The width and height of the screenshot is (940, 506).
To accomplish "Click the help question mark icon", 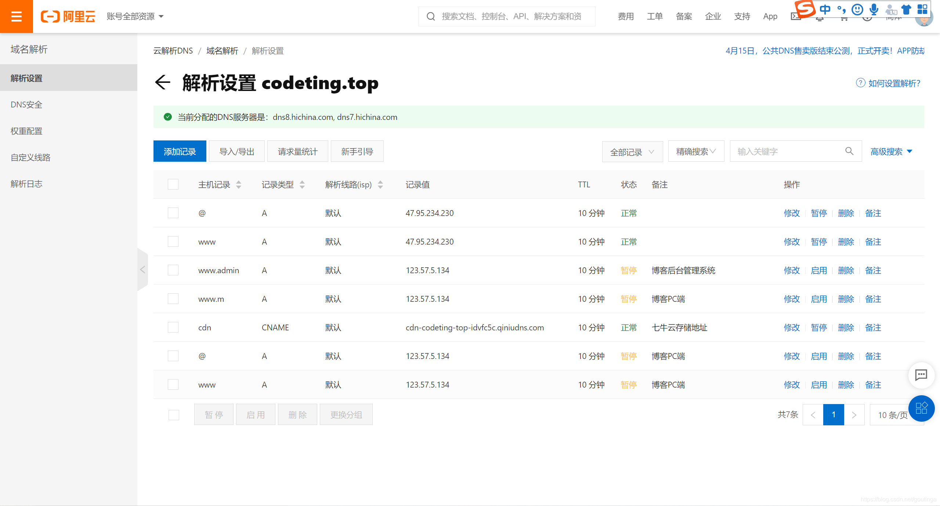I will tap(861, 83).
